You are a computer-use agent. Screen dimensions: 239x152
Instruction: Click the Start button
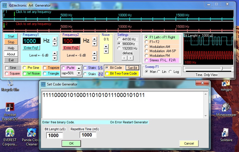pyautogui.click(x=11, y=36)
